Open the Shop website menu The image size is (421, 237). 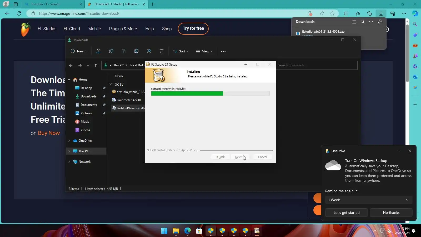pos(167,29)
